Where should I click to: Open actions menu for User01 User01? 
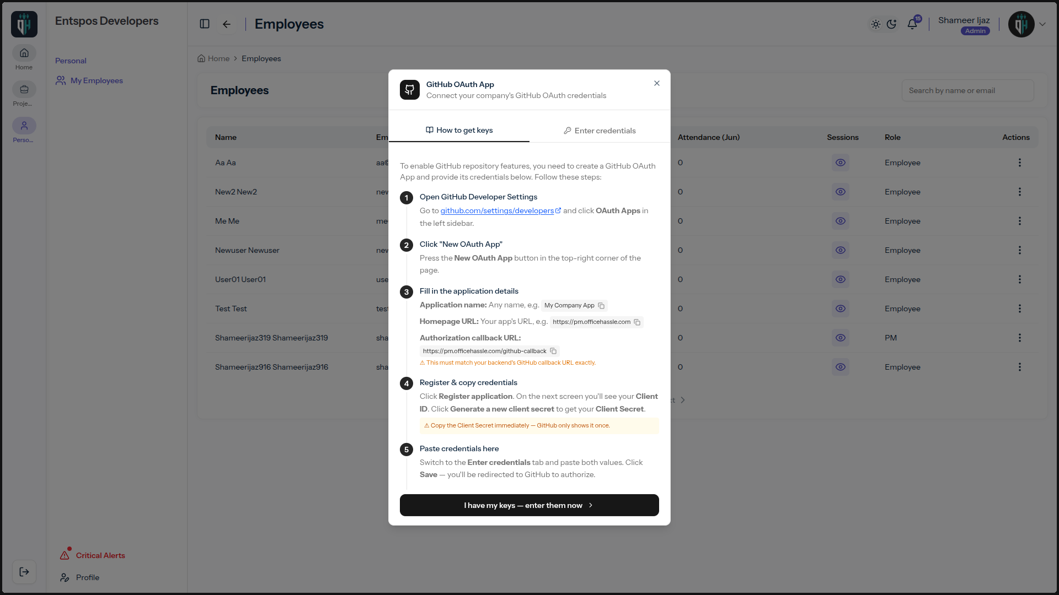click(1020, 279)
